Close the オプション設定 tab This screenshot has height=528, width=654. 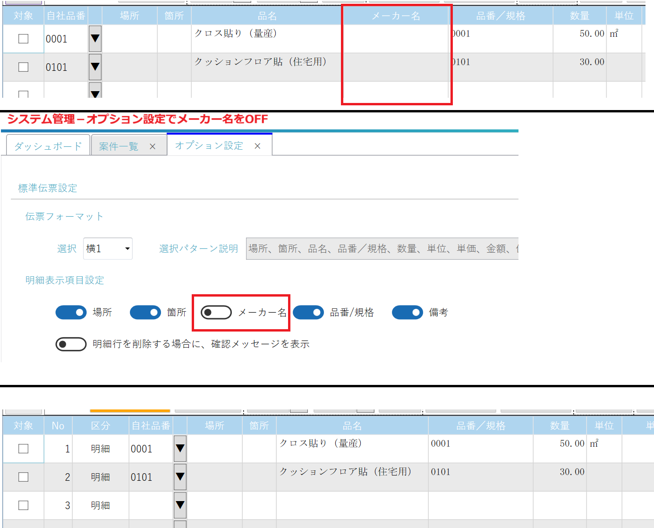[x=257, y=146]
